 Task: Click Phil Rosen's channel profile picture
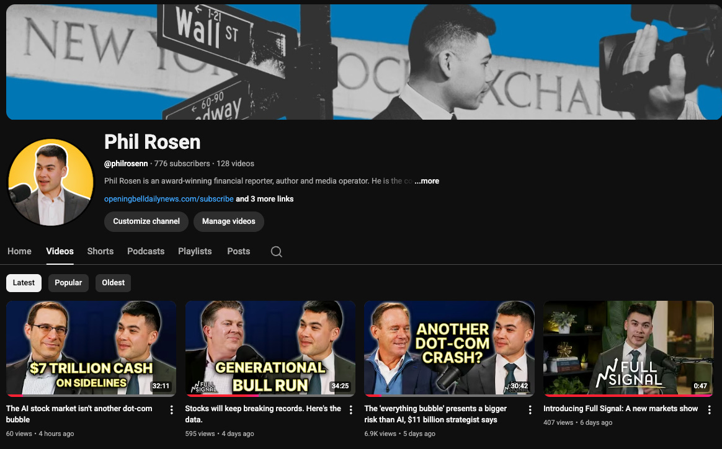(51, 182)
